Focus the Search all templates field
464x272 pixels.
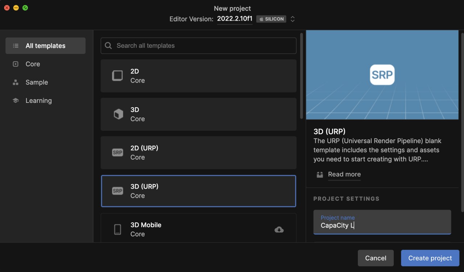point(203,46)
